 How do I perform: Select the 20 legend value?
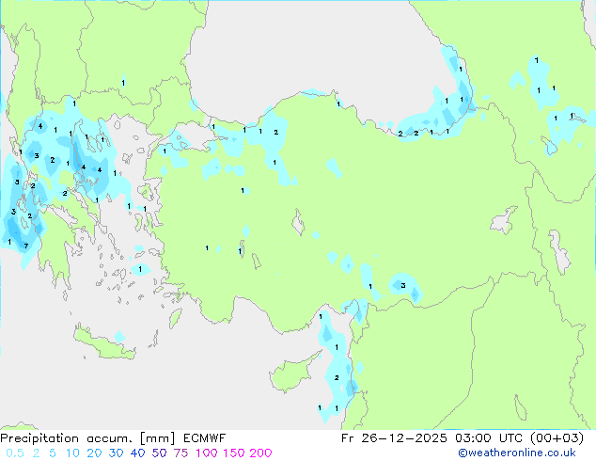(94, 453)
